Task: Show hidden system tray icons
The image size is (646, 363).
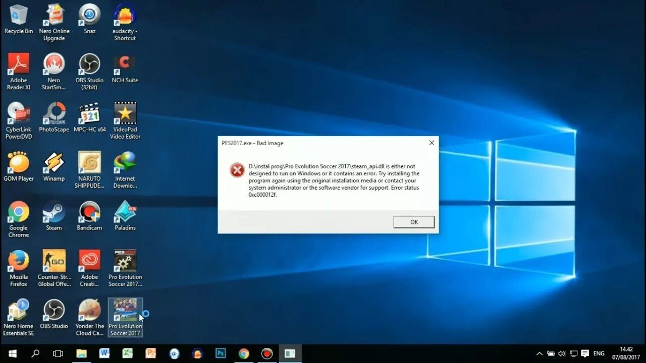Action: (x=540, y=353)
